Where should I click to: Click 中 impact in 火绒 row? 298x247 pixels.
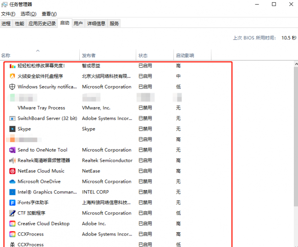pyautogui.click(x=178, y=77)
